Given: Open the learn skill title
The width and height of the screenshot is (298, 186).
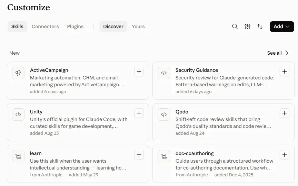Looking at the screenshot, I should pyautogui.click(x=36, y=153).
